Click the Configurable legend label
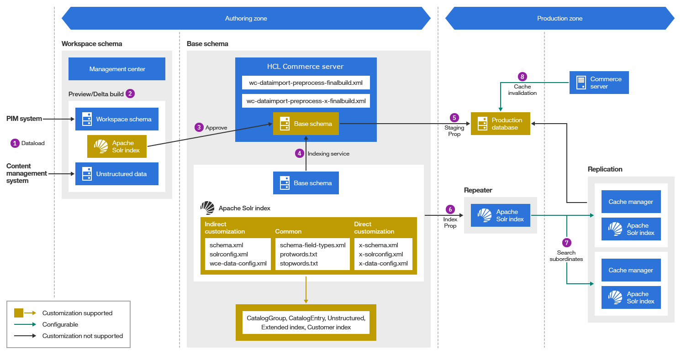Screen dimensions: 681x354 (60, 324)
